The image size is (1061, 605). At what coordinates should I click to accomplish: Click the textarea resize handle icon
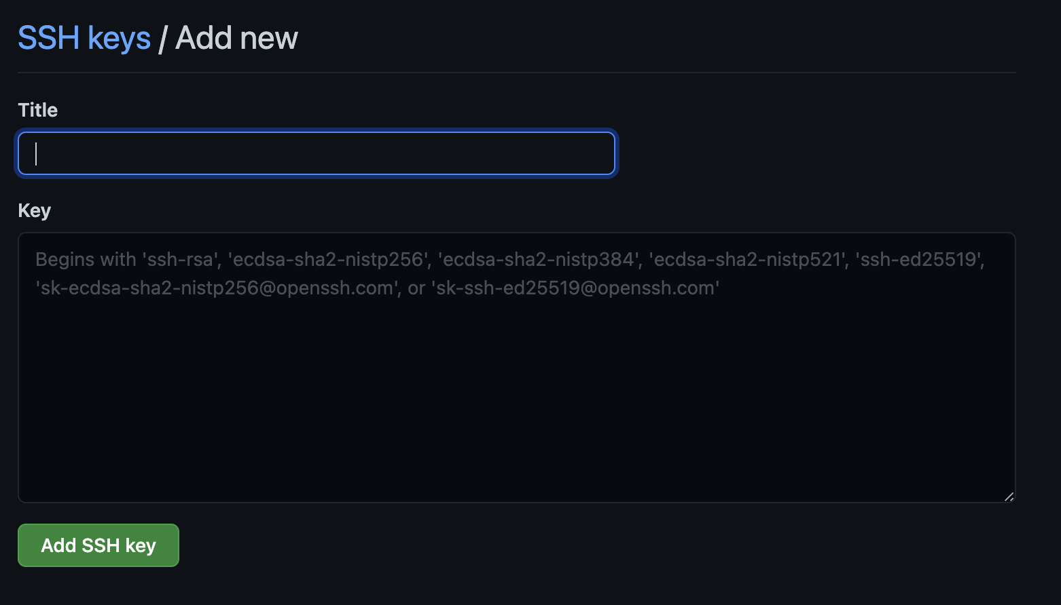pos(1009,496)
